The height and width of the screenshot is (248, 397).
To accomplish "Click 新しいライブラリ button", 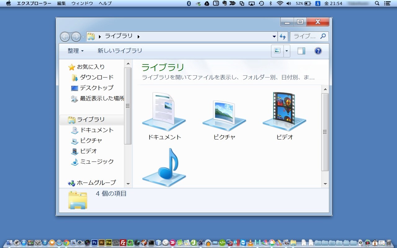I will (120, 51).
